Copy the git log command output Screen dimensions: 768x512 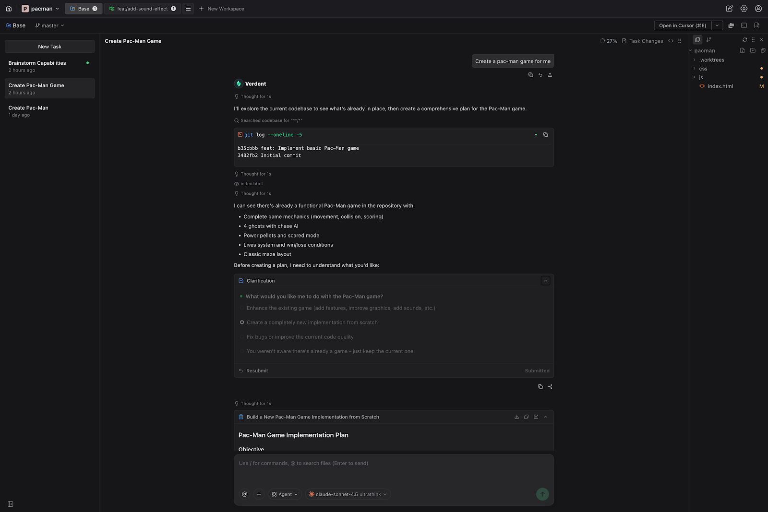click(x=545, y=135)
